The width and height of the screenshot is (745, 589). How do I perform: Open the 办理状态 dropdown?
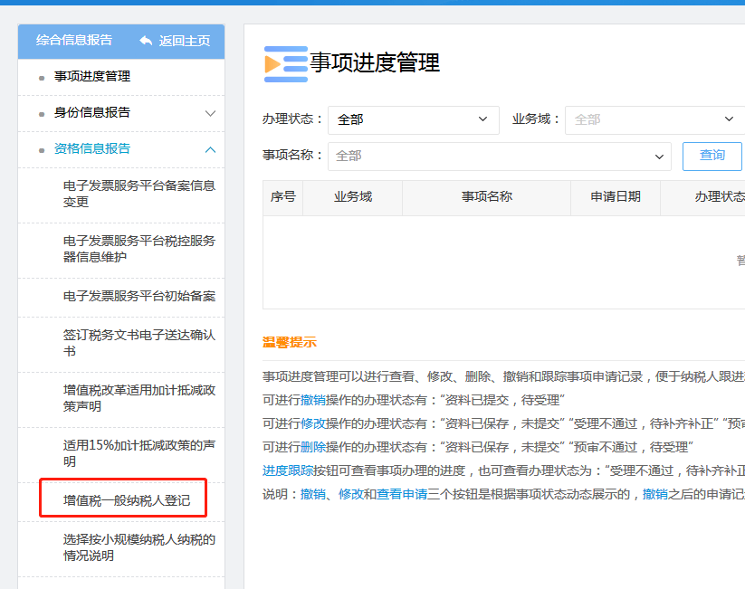[413, 119]
